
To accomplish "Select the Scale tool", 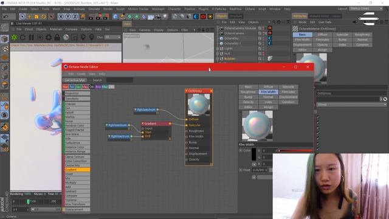I will tap(36, 16).
